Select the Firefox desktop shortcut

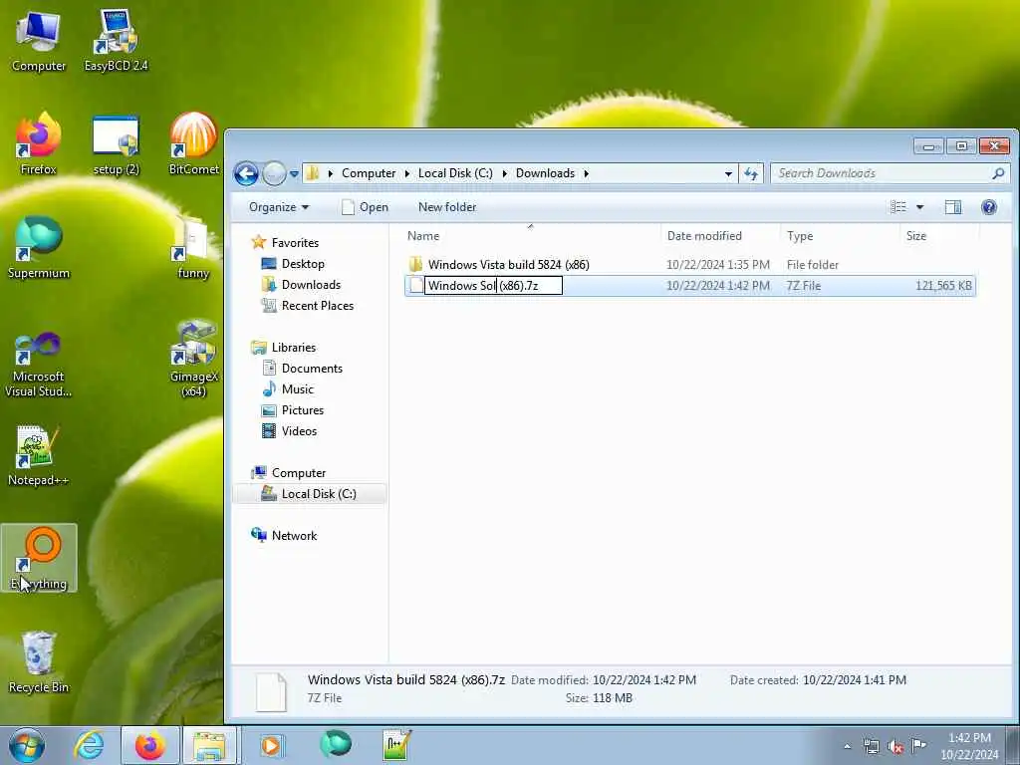pyautogui.click(x=39, y=143)
